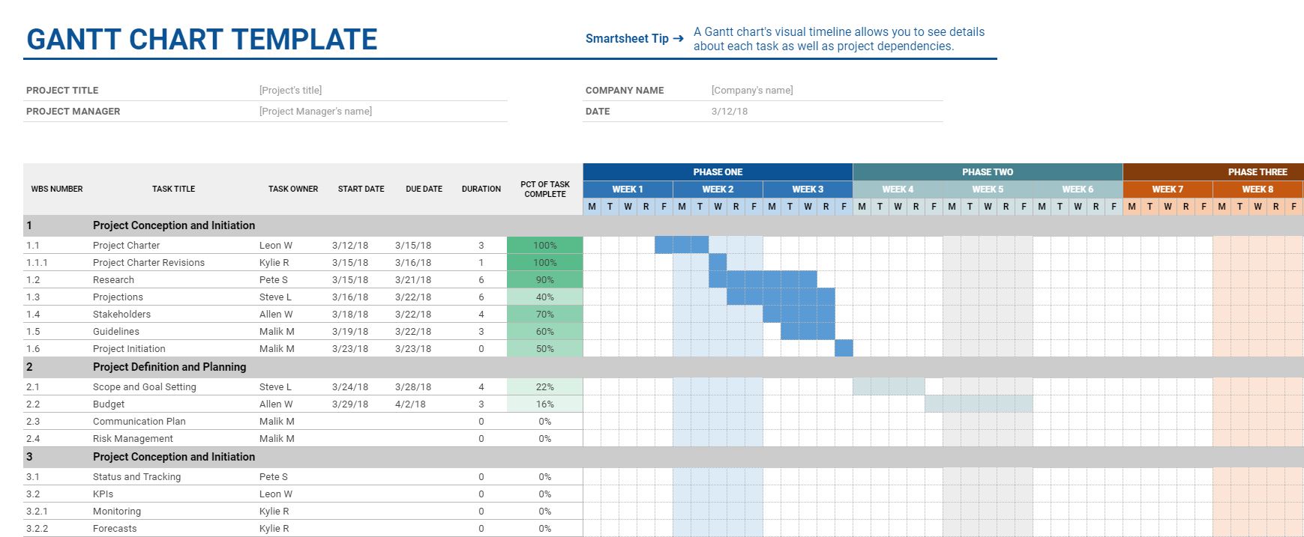Select the PHASE TWO header
Viewport: 1304px width, 537px height.
[x=988, y=172]
